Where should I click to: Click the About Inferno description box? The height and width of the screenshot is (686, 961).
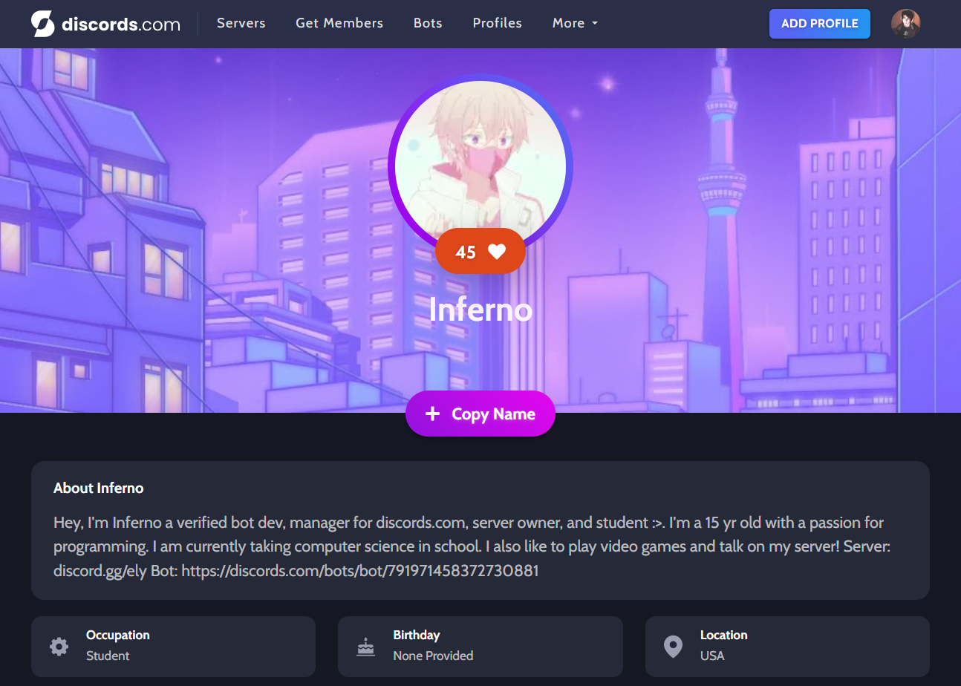480,530
